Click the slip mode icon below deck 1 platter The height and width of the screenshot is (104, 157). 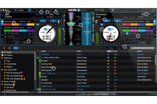38,43
